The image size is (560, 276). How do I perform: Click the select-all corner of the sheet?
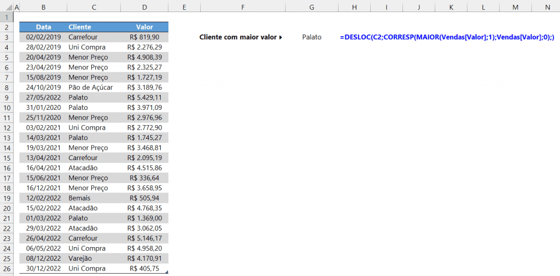point(6,7)
